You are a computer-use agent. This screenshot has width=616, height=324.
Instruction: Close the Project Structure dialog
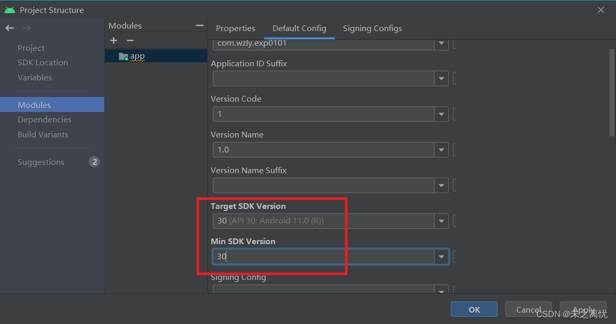pyautogui.click(x=600, y=10)
